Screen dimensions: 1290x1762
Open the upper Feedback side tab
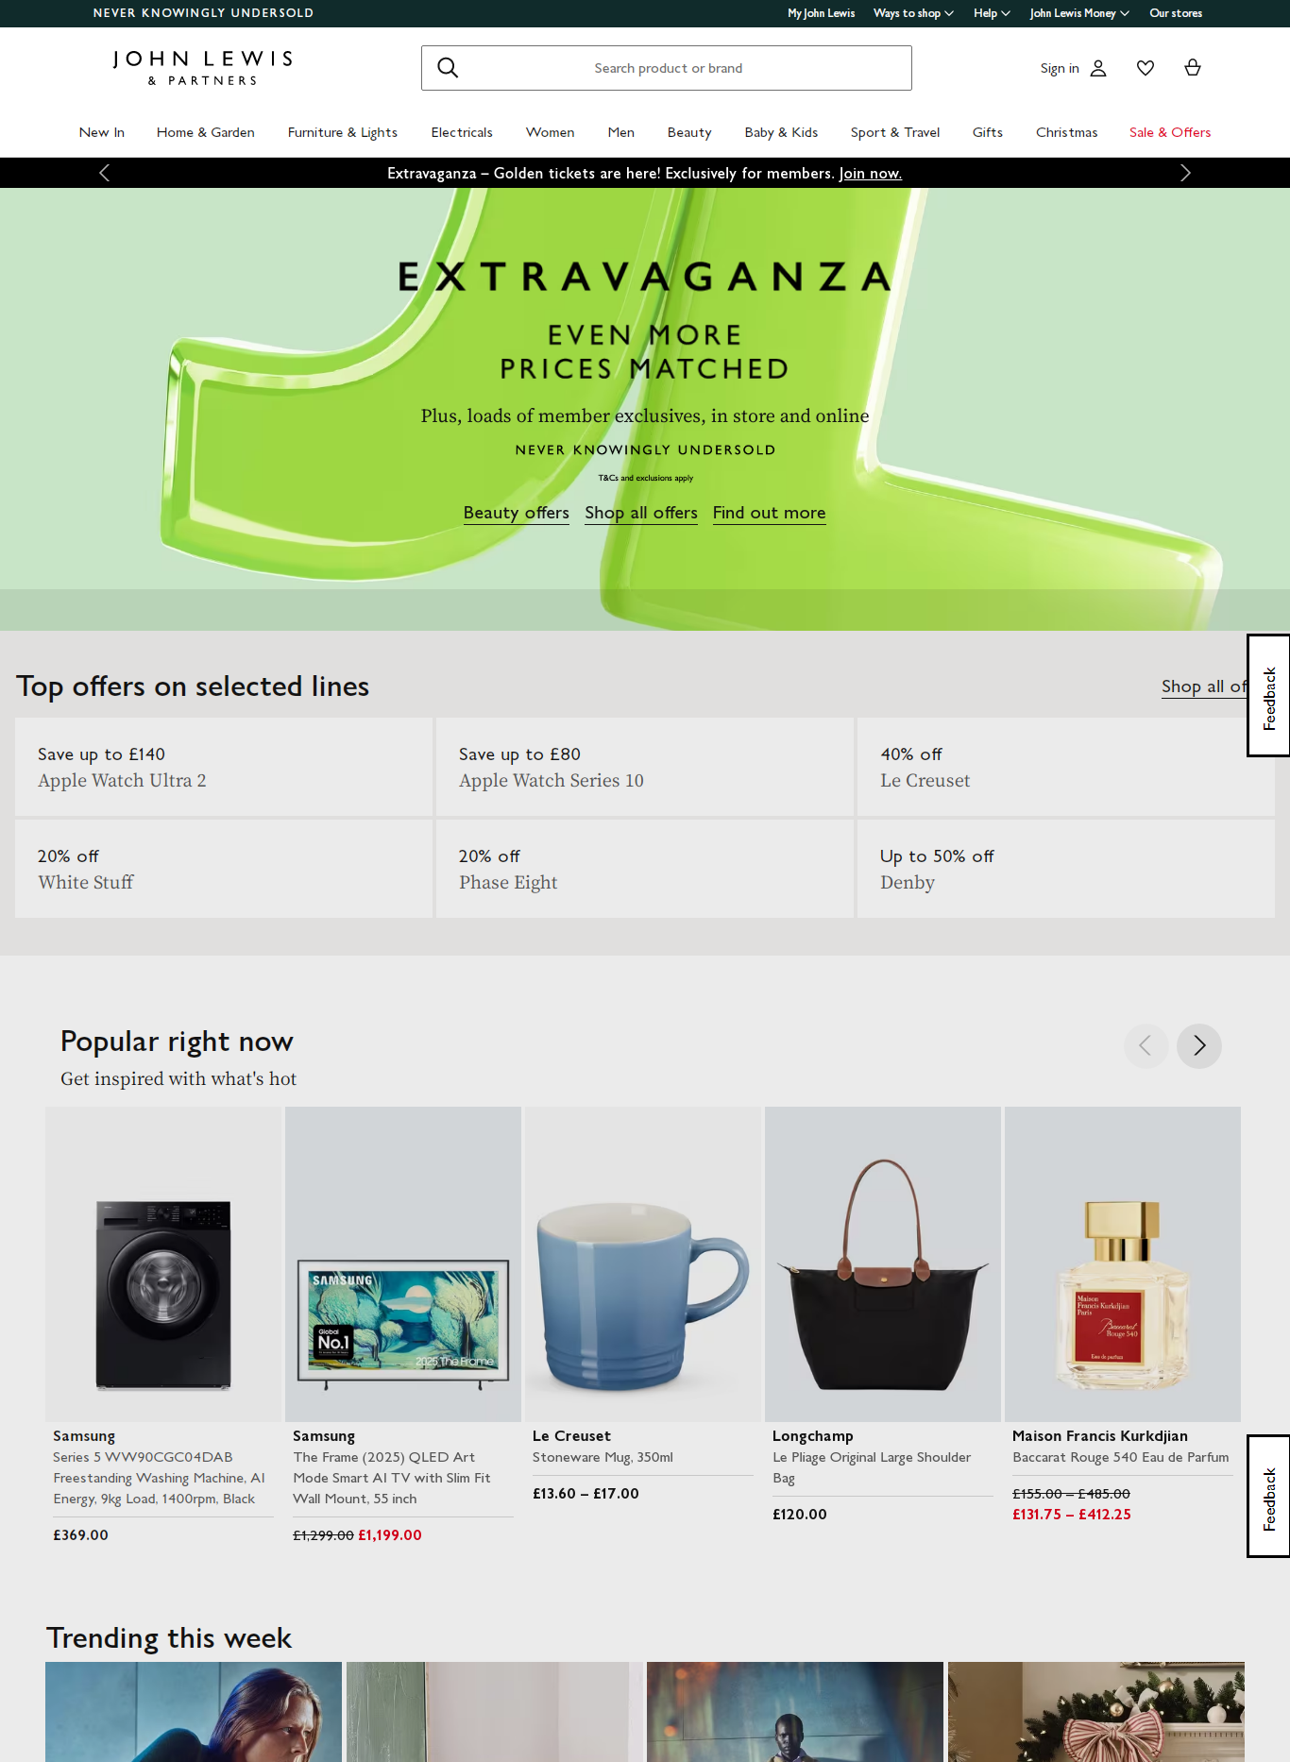point(1268,695)
